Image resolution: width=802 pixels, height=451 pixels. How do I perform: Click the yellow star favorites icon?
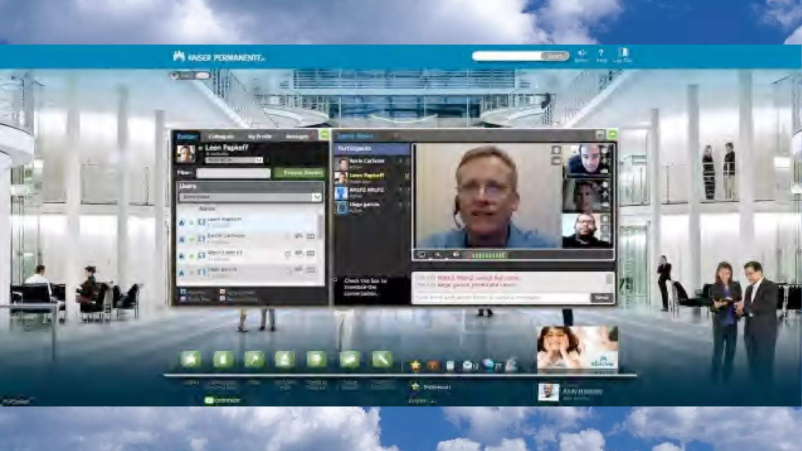click(x=415, y=365)
